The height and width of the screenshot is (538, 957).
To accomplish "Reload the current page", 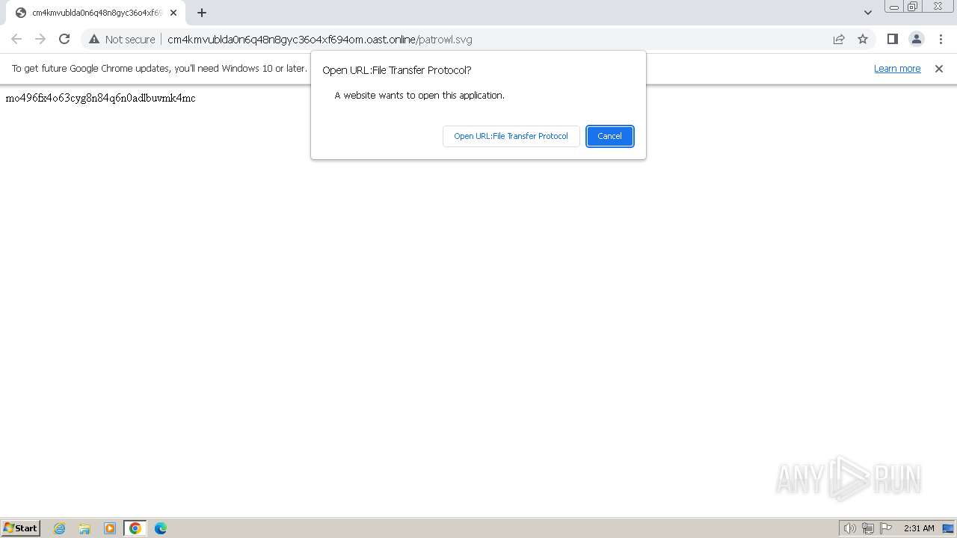I will (64, 39).
